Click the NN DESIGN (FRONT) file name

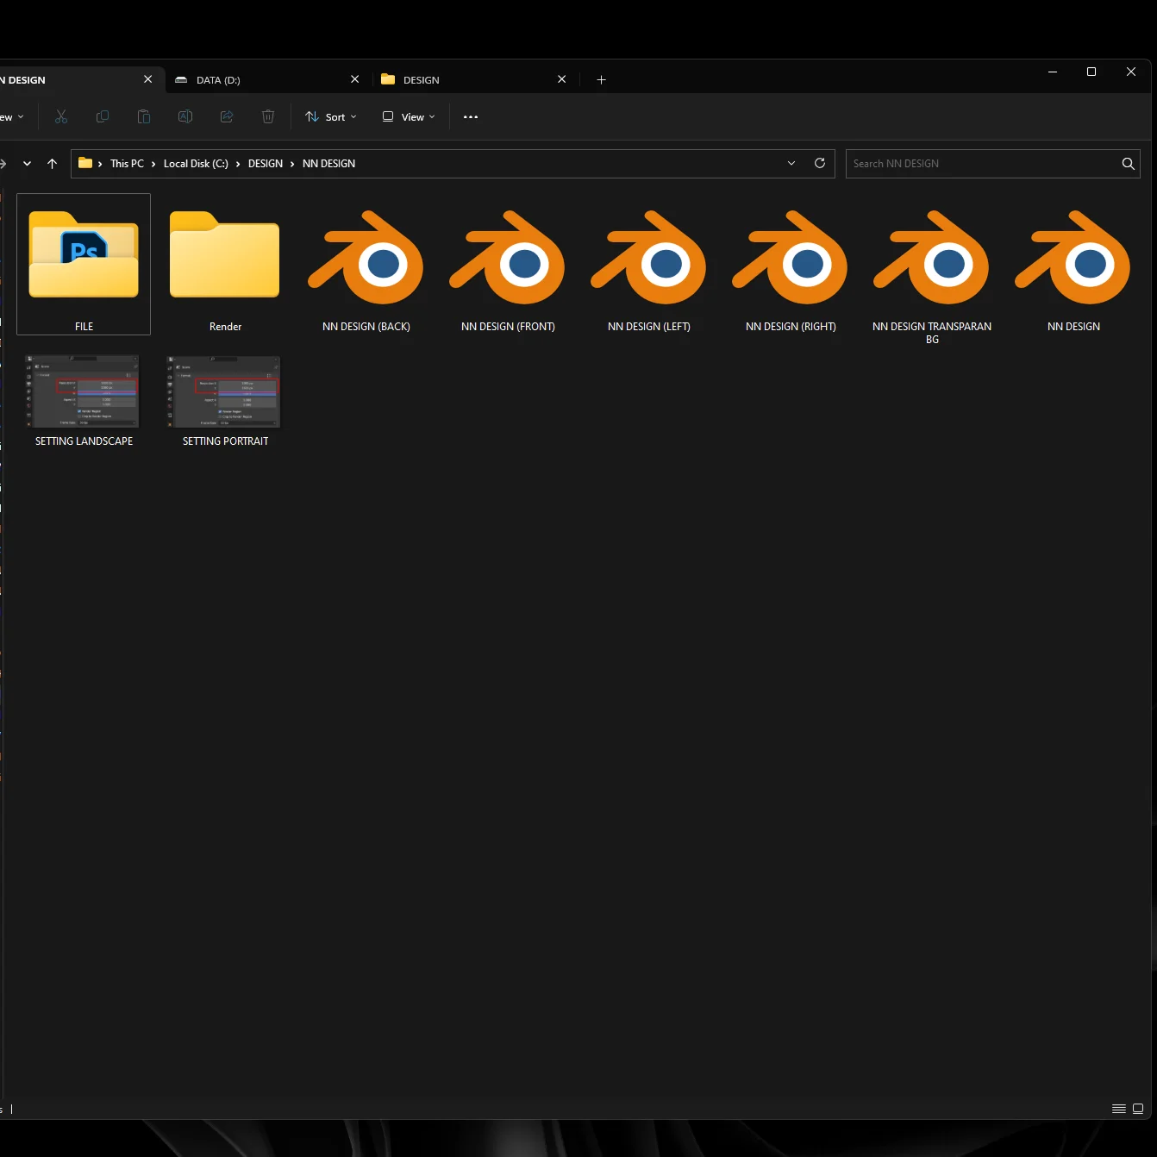coord(508,327)
